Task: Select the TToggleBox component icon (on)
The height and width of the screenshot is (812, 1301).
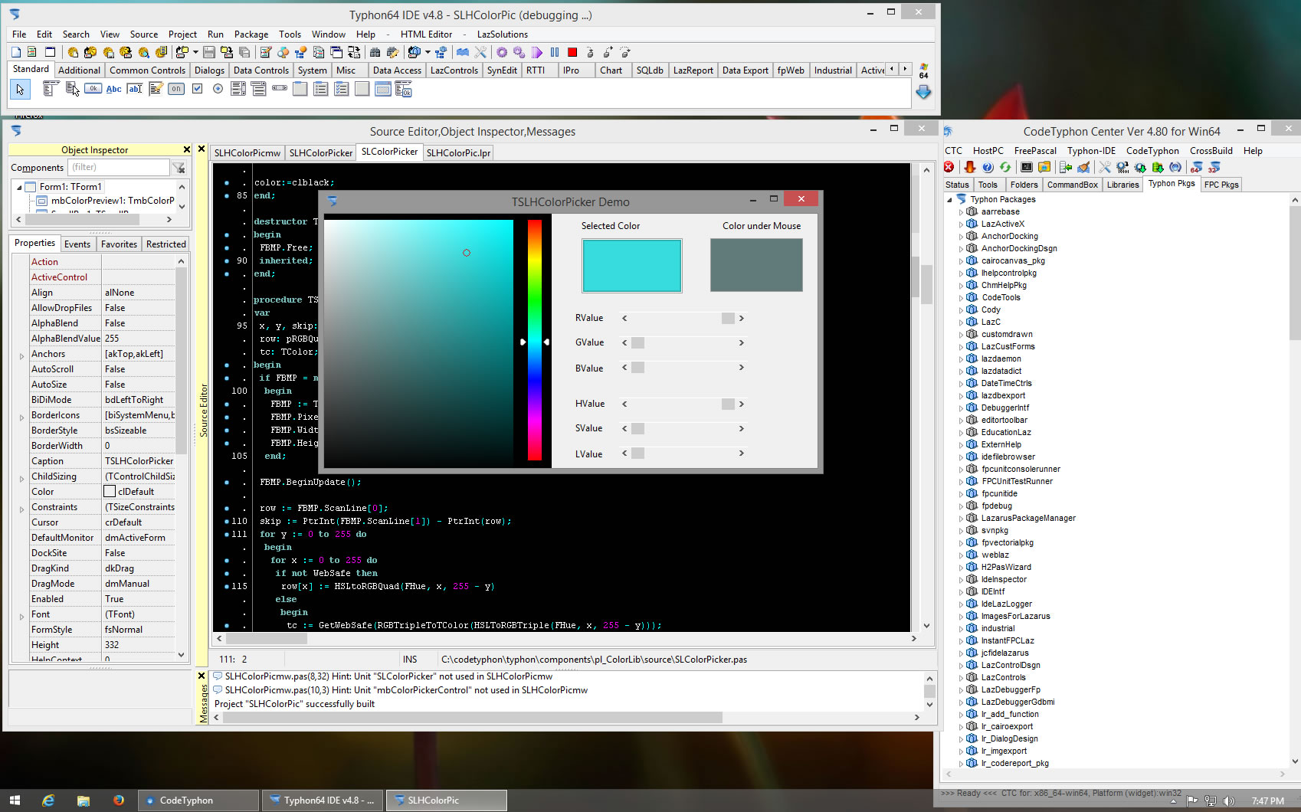Action: click(176, 89)
